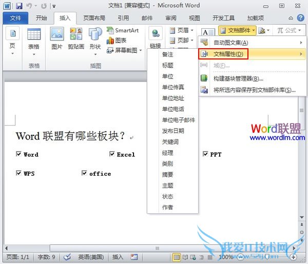
Task: Click next page browse arrow
Action: click(302, 240)
